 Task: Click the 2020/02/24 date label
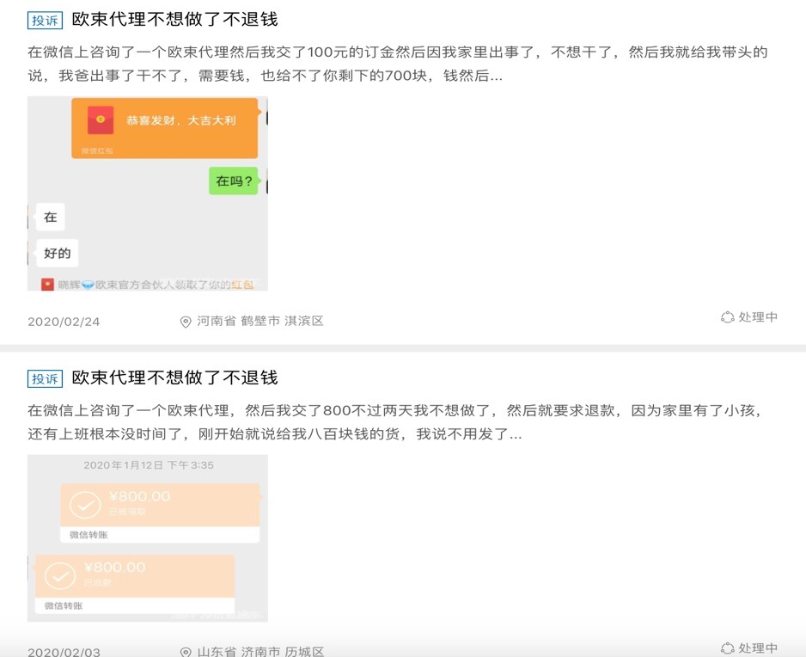[x=64, y=322]
